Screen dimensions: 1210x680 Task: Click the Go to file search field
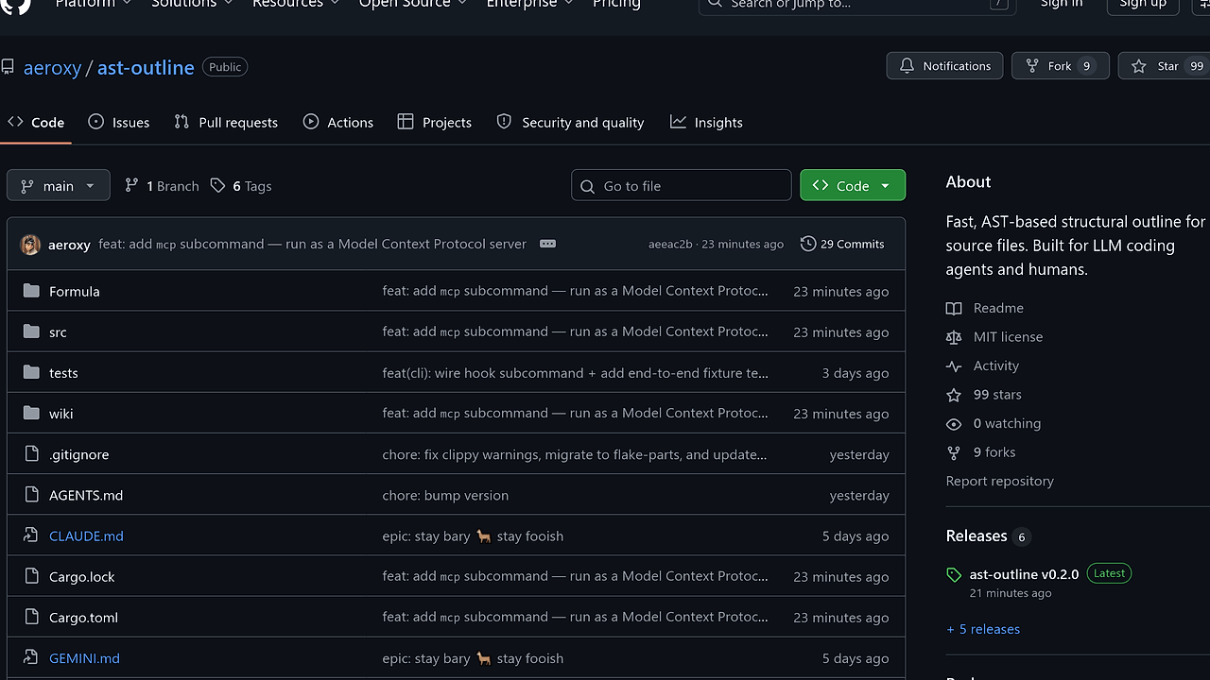[682, 185]
